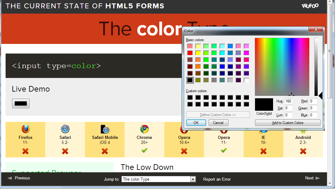Click the red X under Safari Mobile
The image size is (336, 189).
tap(105, 151)
